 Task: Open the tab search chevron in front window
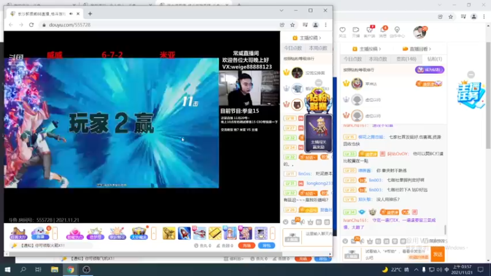pos(282,10)
